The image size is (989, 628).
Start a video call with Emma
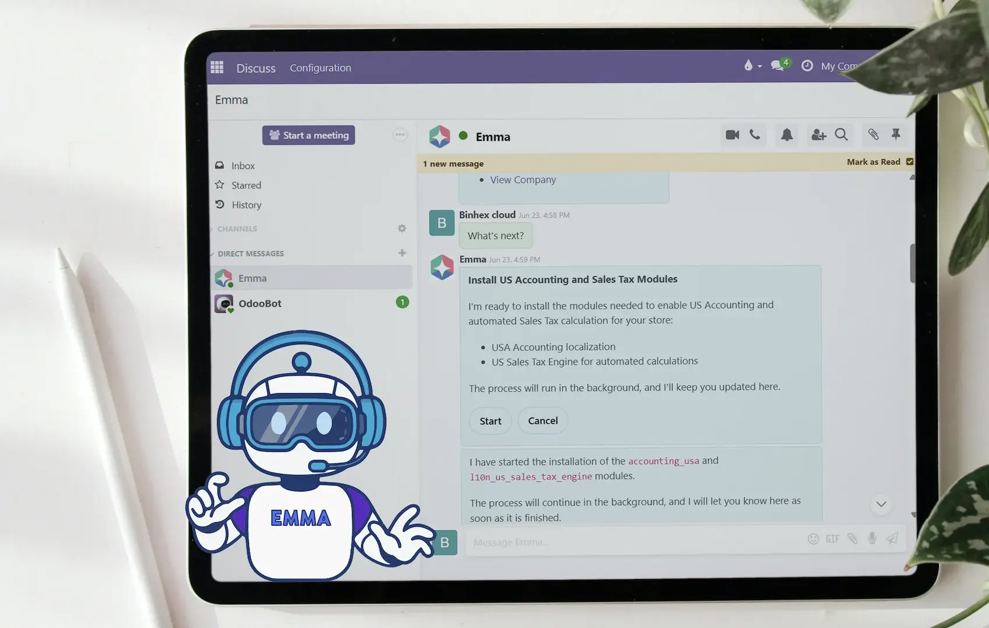(x=732, y=135)
